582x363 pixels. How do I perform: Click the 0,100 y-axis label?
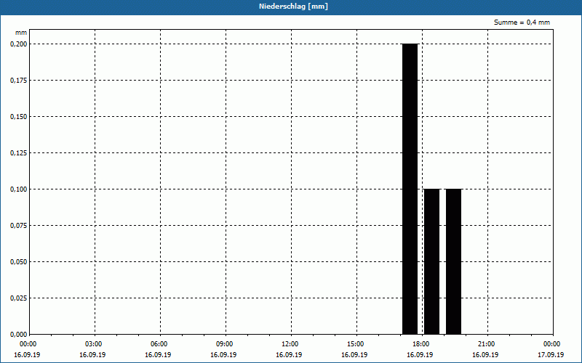[x=19, y=189]
